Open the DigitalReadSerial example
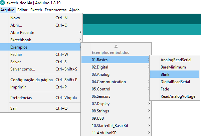The image size is (201, 136). coord(175,81)
